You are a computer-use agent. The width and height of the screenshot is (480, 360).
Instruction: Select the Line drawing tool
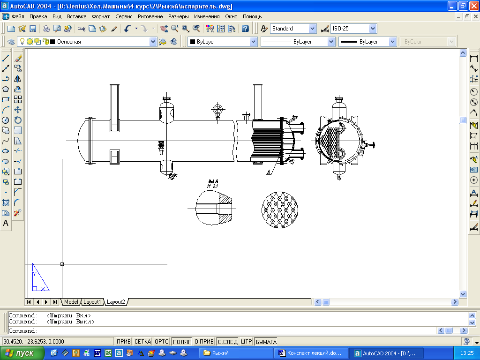[x=6, y=58]
